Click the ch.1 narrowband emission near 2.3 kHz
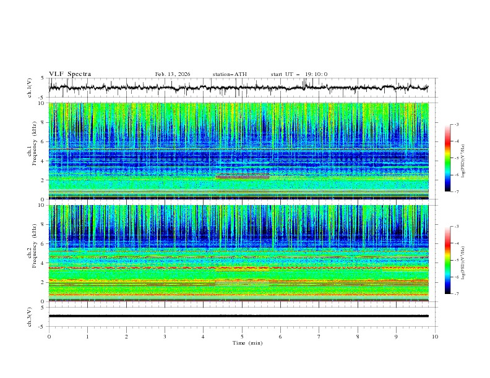Image resolution: width=490 pixels, height=378 pixels. tap(243, 177)
